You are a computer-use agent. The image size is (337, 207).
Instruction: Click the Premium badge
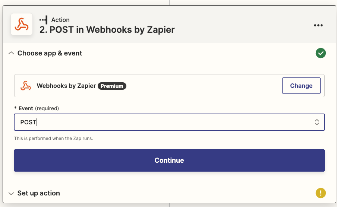(x=112, y=86)
